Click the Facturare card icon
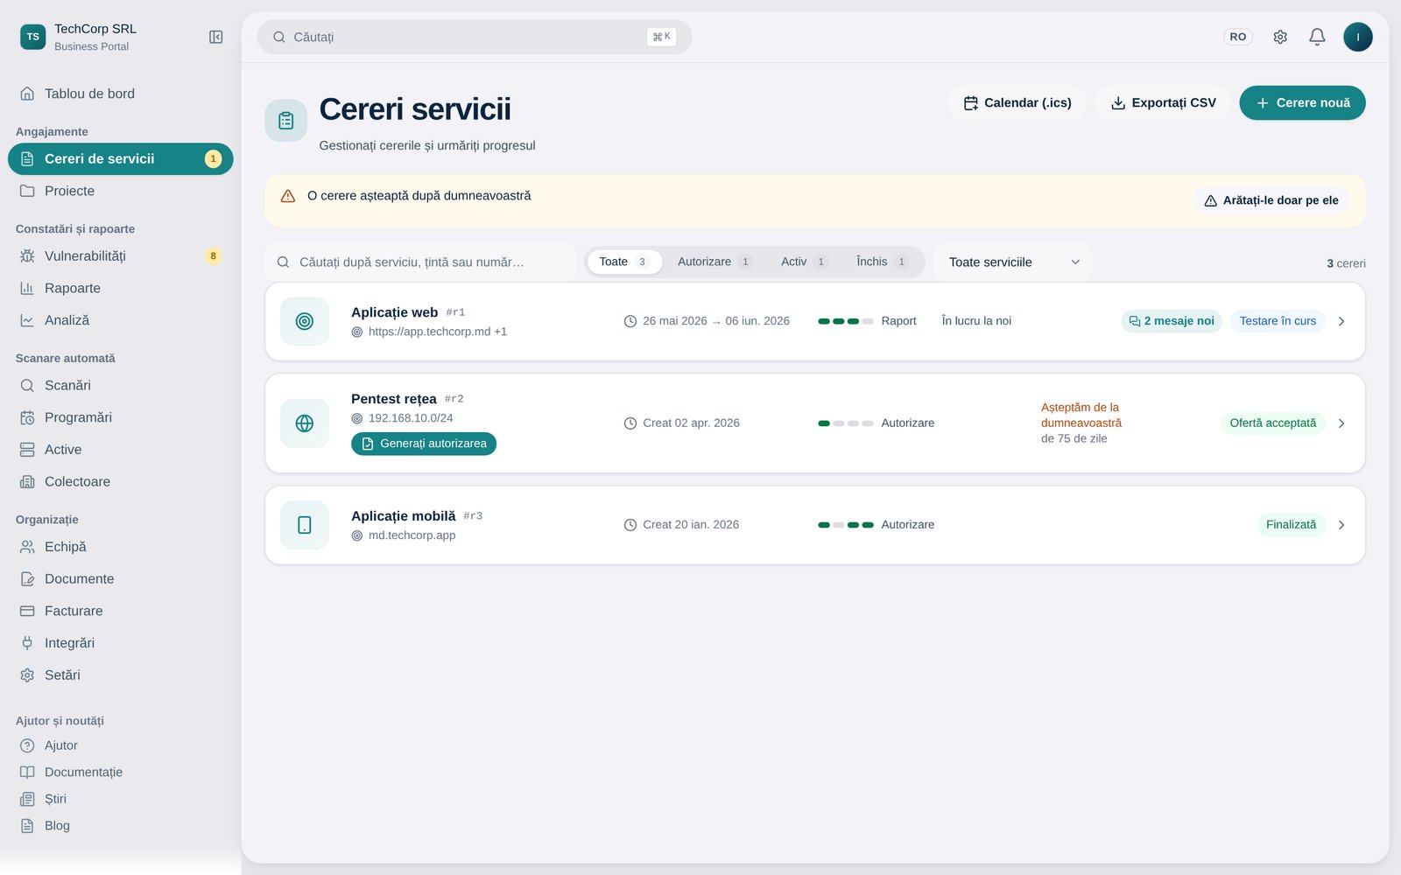 (27, 611)
